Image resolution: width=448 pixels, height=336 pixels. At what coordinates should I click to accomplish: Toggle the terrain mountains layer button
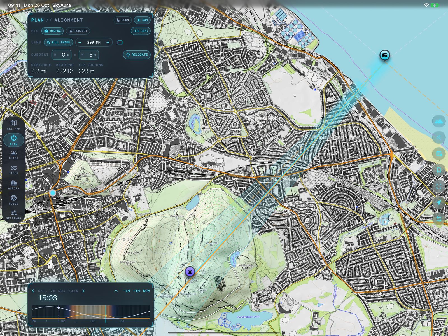[x=439, y=122]
